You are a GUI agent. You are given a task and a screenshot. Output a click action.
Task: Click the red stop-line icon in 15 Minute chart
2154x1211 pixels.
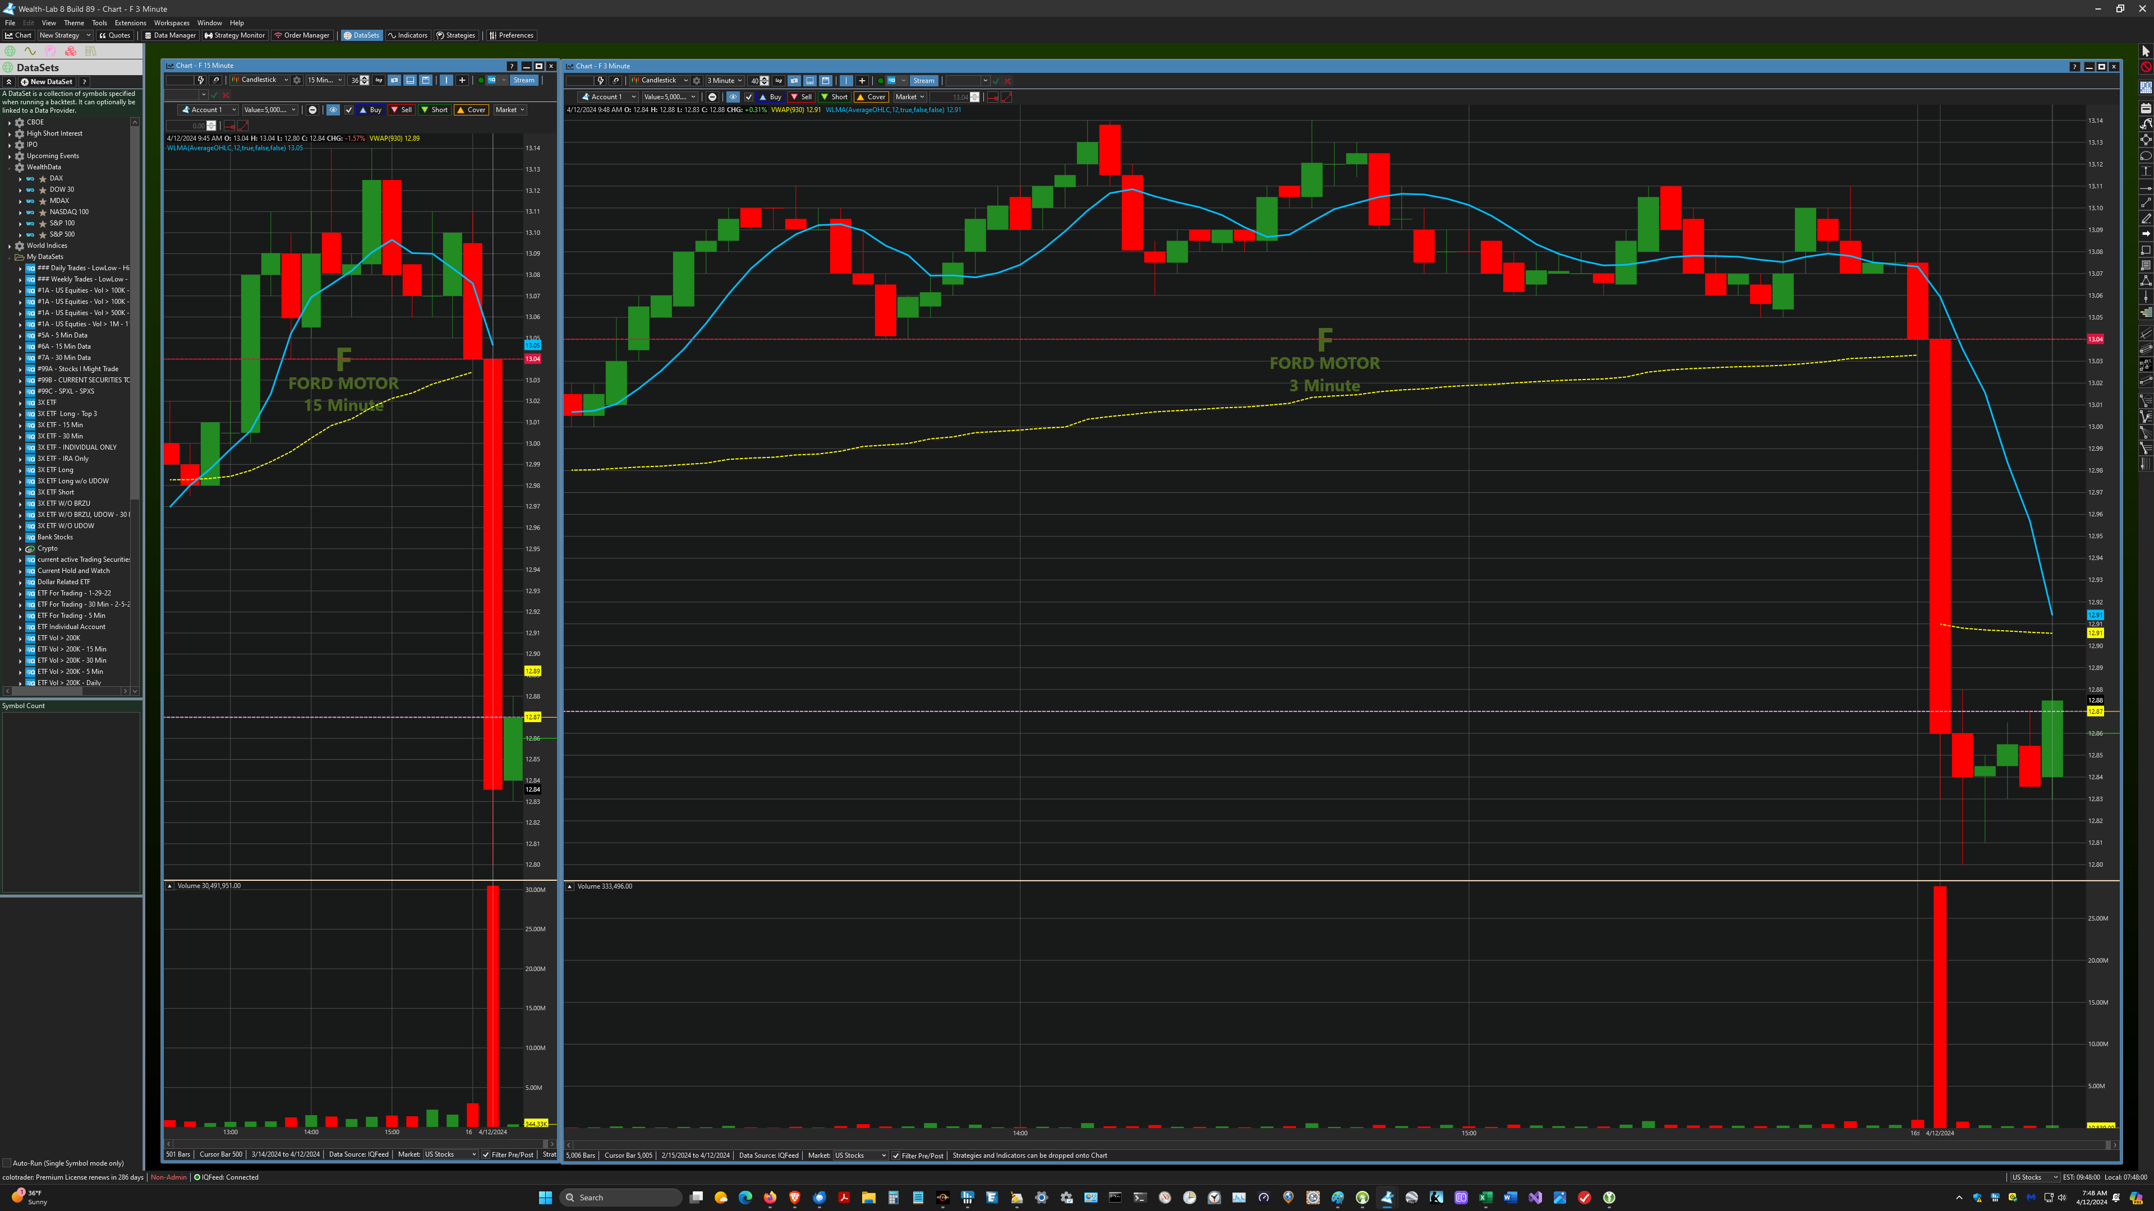click(229, 126)
